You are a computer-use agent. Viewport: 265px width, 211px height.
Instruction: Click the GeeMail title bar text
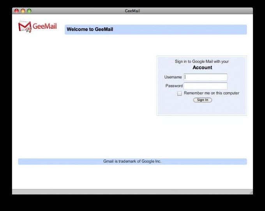coord(132,11)
